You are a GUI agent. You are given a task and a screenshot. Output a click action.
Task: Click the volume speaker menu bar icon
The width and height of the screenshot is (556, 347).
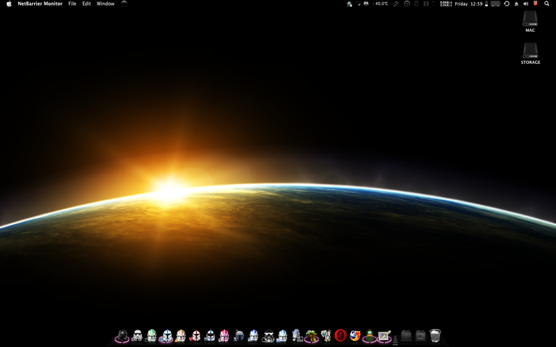tap(525, 3)
